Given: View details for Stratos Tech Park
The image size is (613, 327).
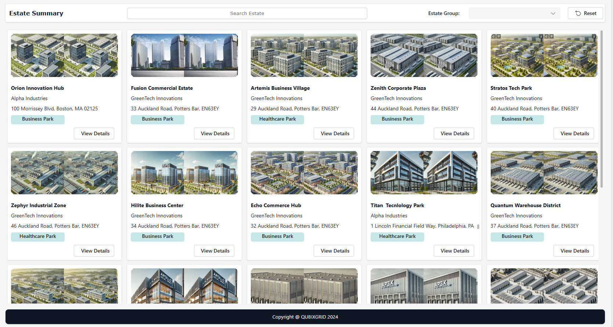Looking at the screenshot, I should coord(574,133).
